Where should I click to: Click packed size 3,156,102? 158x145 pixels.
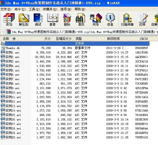(x=65, y=119)
